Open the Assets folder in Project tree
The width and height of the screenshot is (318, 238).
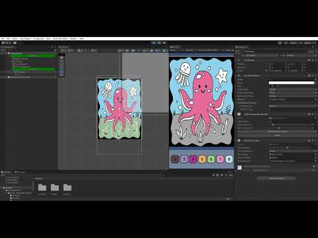[9, 188]
